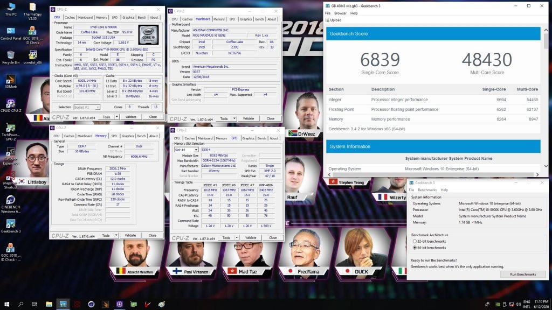Click the ENG INTL language indicator
This screenshot has width=552, height=310.
point(527,304)
